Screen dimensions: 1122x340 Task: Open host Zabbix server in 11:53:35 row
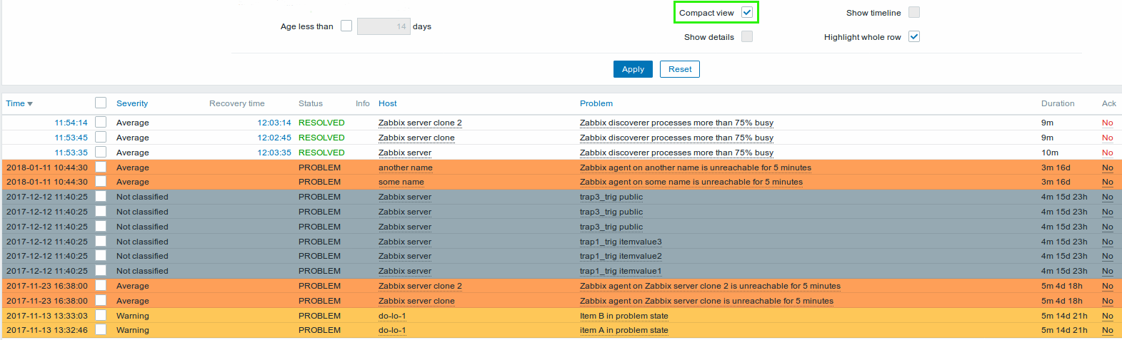click(405, 153)
